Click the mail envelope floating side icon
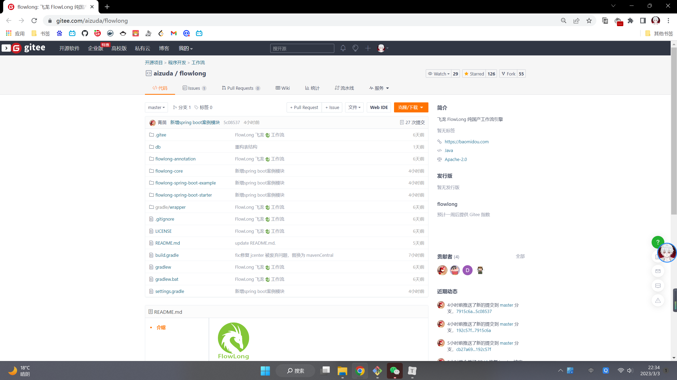The width and height of the screenshot is (677, 380). (x=658, y=271)
